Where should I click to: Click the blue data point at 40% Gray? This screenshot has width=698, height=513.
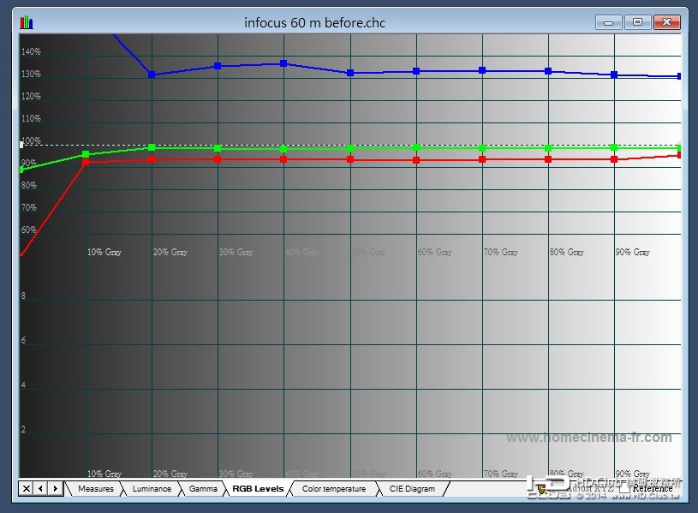[283, 63]
